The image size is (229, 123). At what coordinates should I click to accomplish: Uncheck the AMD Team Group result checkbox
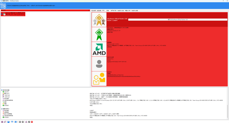(1, 14)
